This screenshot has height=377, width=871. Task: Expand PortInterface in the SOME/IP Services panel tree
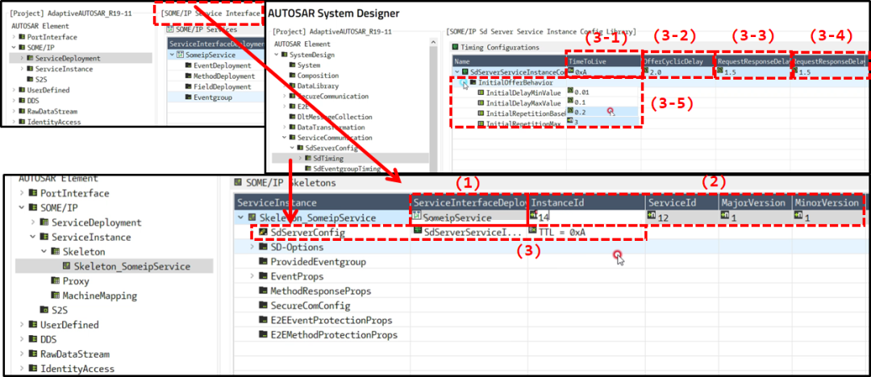coord(14,36)
